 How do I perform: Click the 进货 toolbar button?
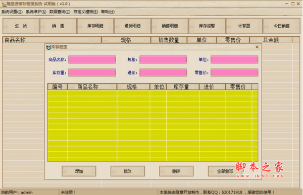coord(21,26)
